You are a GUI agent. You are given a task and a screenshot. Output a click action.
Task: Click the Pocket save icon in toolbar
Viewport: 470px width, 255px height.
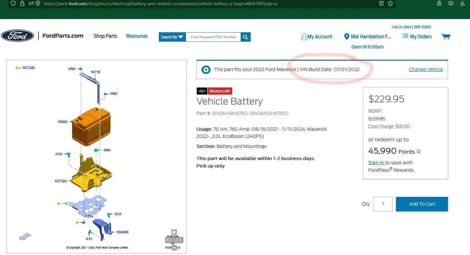click(451, 3)
